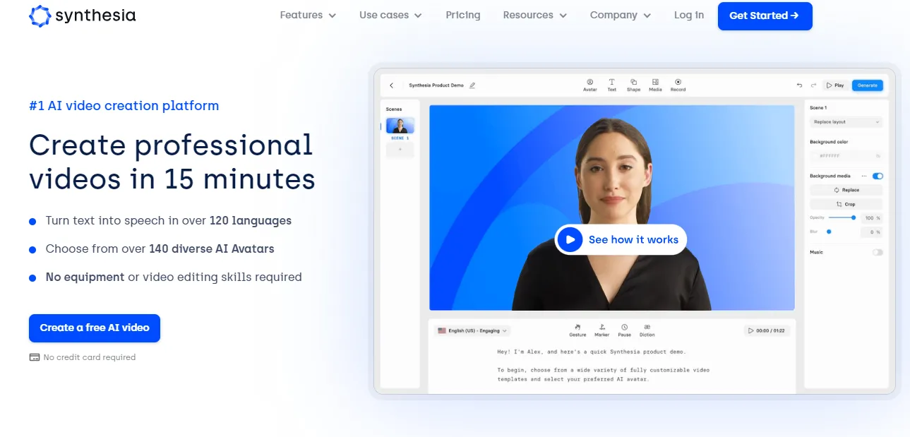Viewport: 910px width, 437px height.
Task: Add a Marker to the script
Action: coord(601,330)
